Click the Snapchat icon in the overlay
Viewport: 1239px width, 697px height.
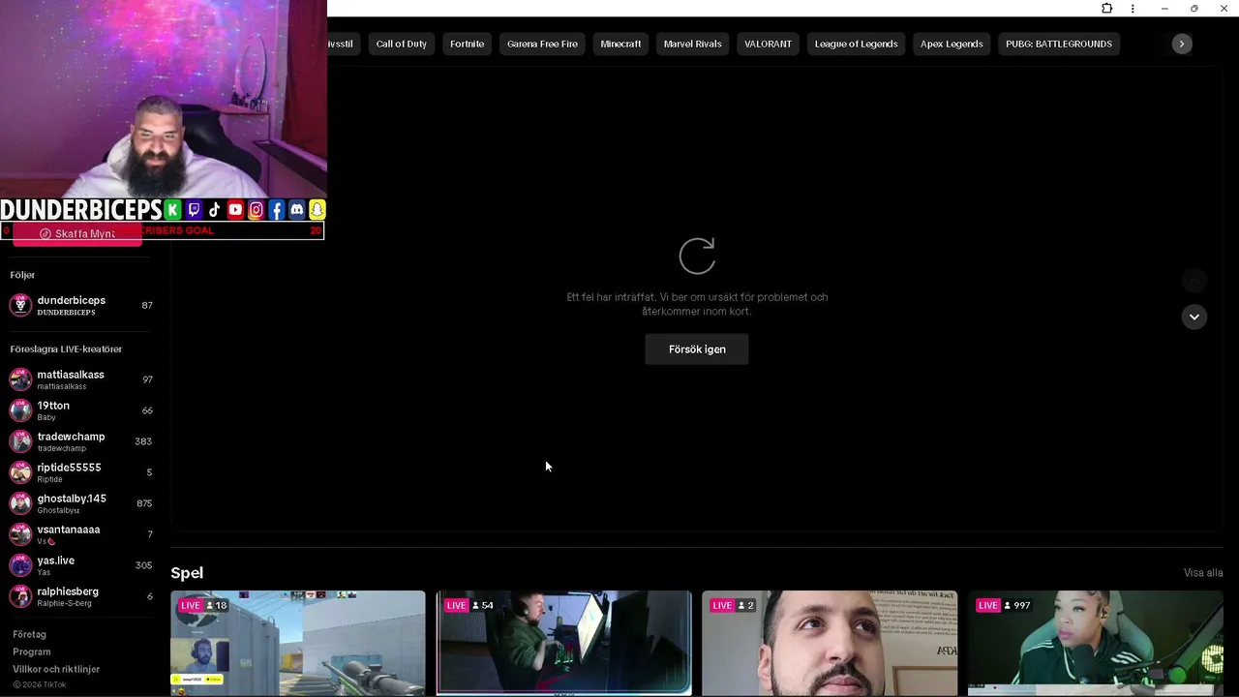click(x=317, y=210)
